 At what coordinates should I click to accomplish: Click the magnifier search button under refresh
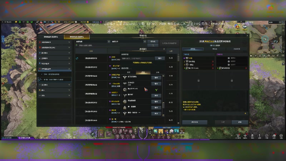coord(153,45)
